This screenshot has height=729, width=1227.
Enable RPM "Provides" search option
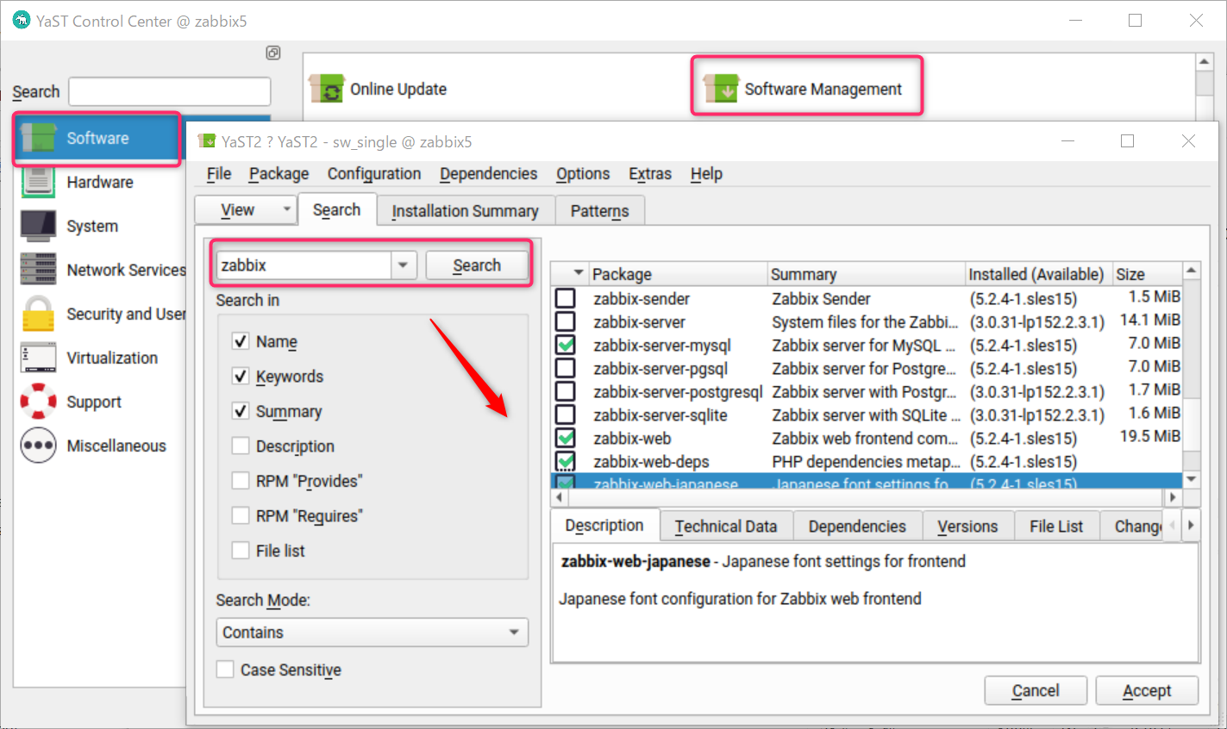241,481
